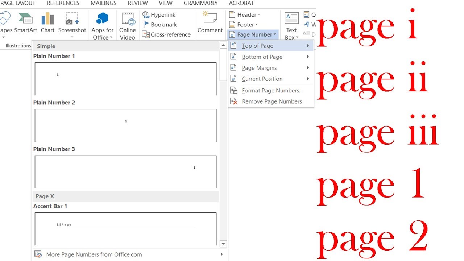464x261 pixels.
Task: Switch to the Grammarly tab
Action: tap(201, 3)
